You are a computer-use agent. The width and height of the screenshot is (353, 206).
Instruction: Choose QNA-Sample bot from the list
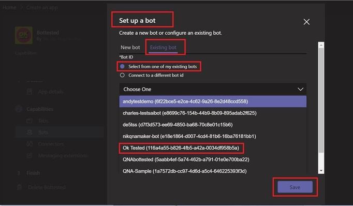point(213,171)
